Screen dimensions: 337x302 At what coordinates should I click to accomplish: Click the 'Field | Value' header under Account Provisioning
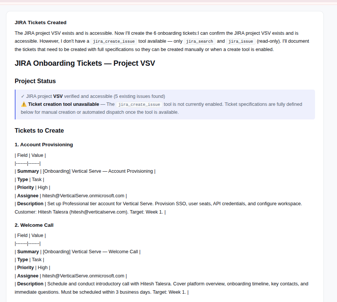coord(30,155)
